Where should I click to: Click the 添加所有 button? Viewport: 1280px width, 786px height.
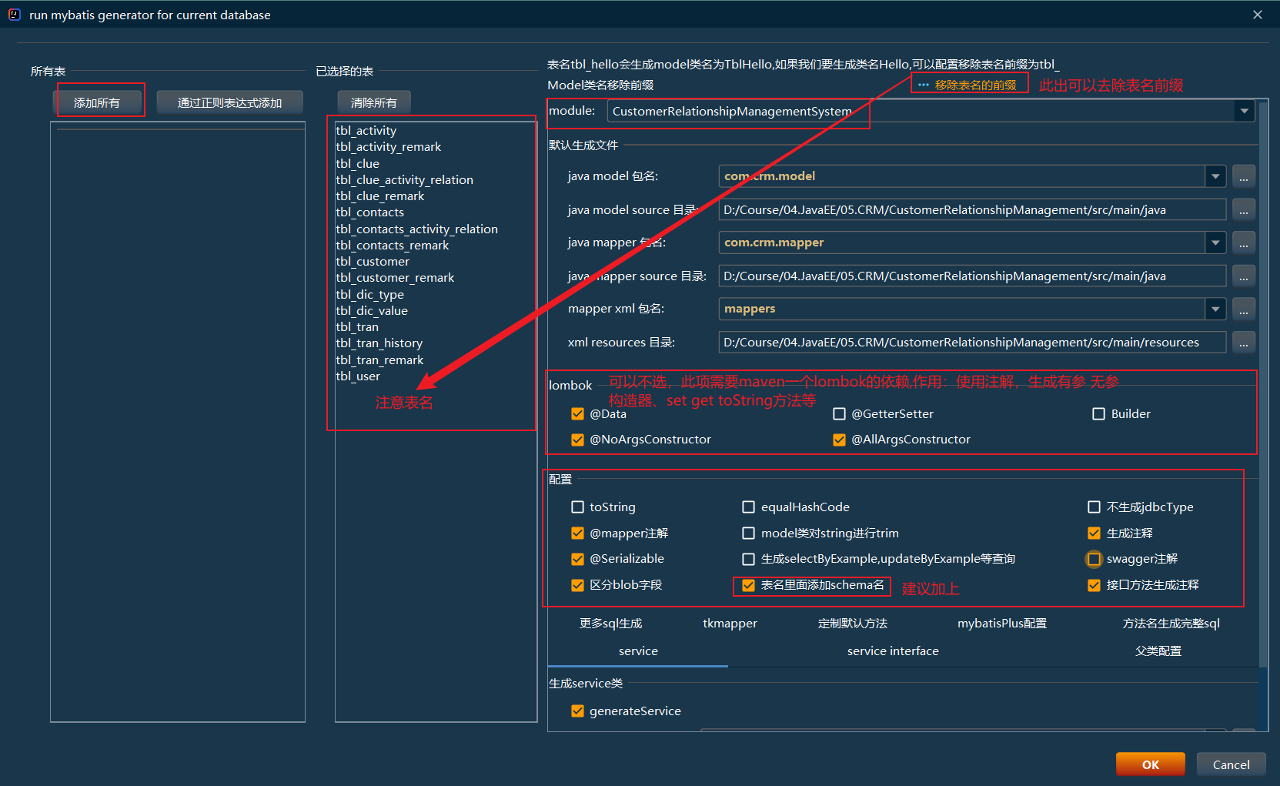(97, 102)
